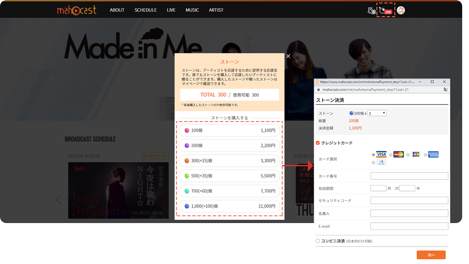Click the カード番号 input field
The height and width of the screenshot is (264, 469).
[x=409, y=176]
